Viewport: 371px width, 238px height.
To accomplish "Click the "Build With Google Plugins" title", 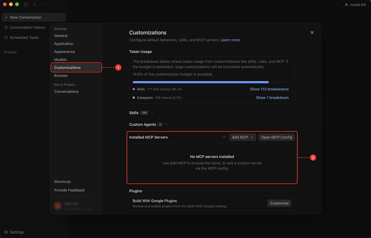I will (155, 201).
